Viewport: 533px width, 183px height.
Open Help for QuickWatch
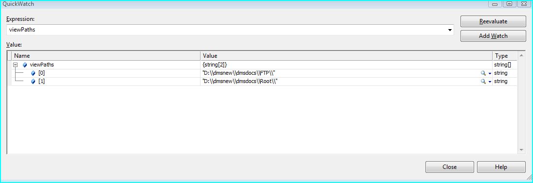501,166
